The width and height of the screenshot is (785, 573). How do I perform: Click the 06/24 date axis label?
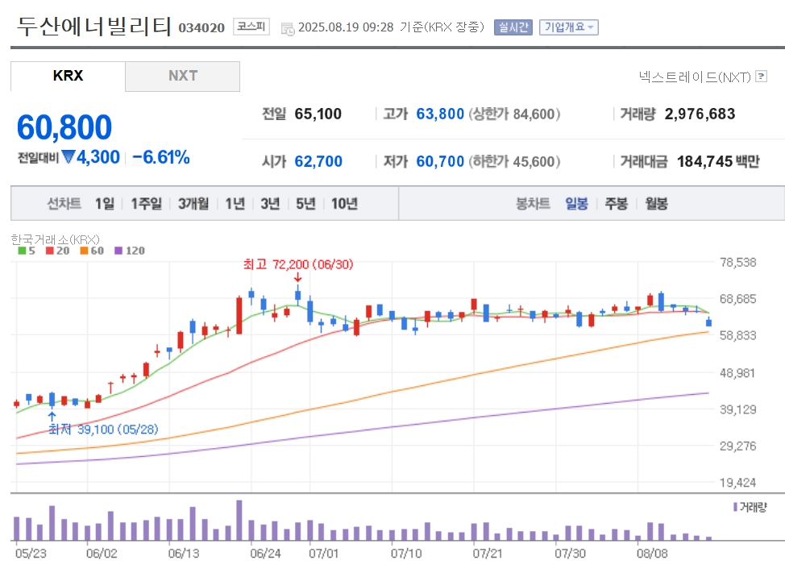pos(265,553)
